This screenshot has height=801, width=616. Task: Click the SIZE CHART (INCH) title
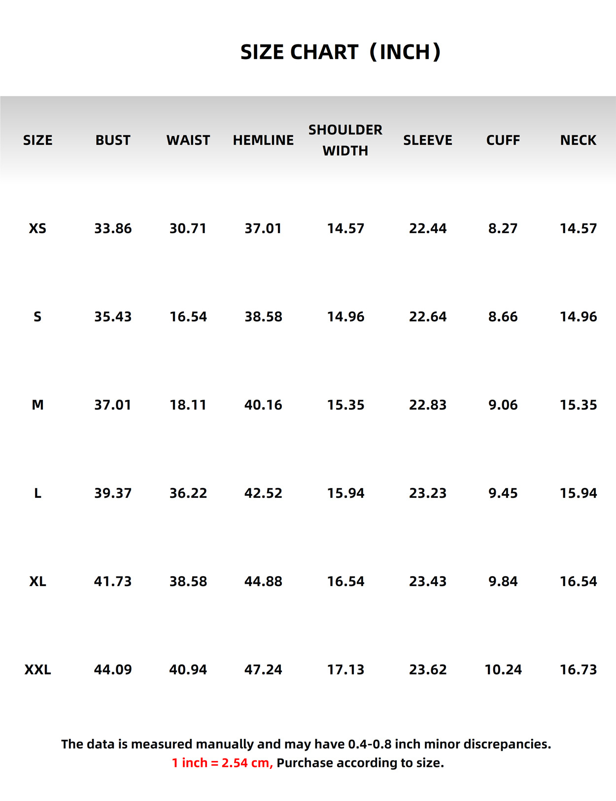[340, 52]
